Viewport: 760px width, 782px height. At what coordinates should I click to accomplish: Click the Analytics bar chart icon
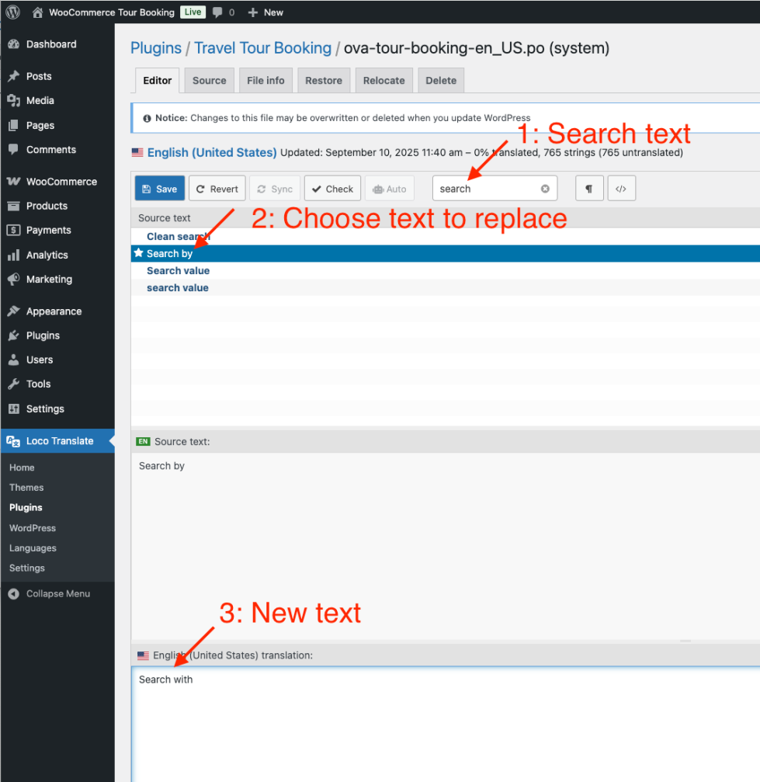pos(13,255)
